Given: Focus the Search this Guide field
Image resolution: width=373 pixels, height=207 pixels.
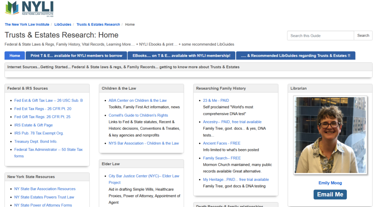Looking at the screenshot, I should 321,36.
